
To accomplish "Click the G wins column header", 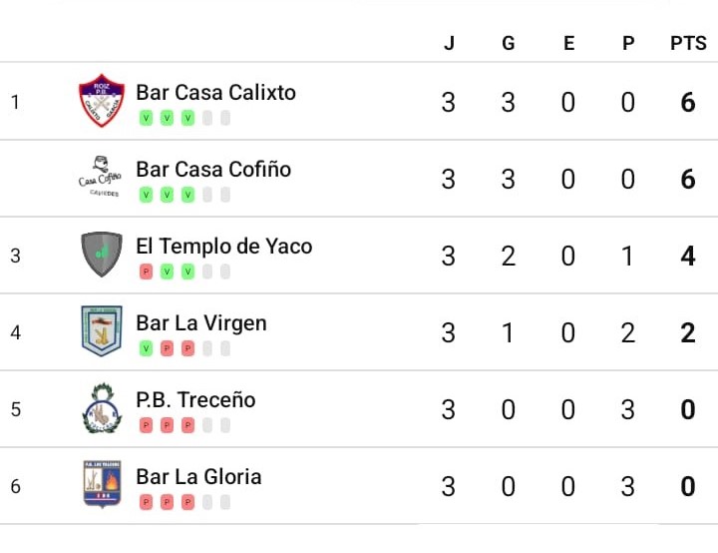I will point(509,43).
